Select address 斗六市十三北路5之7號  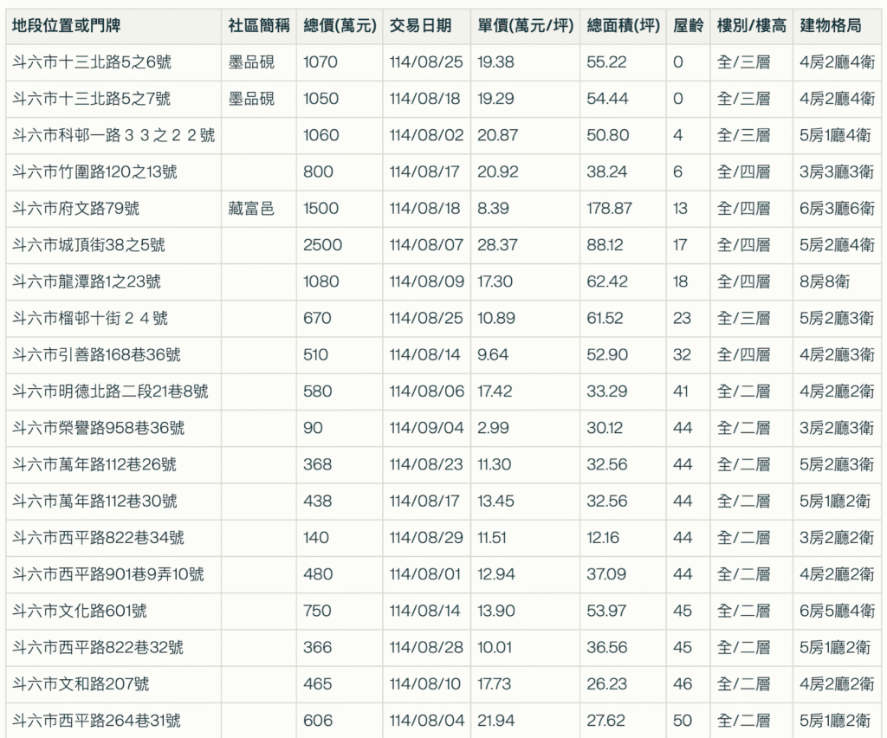pos(92,99)
